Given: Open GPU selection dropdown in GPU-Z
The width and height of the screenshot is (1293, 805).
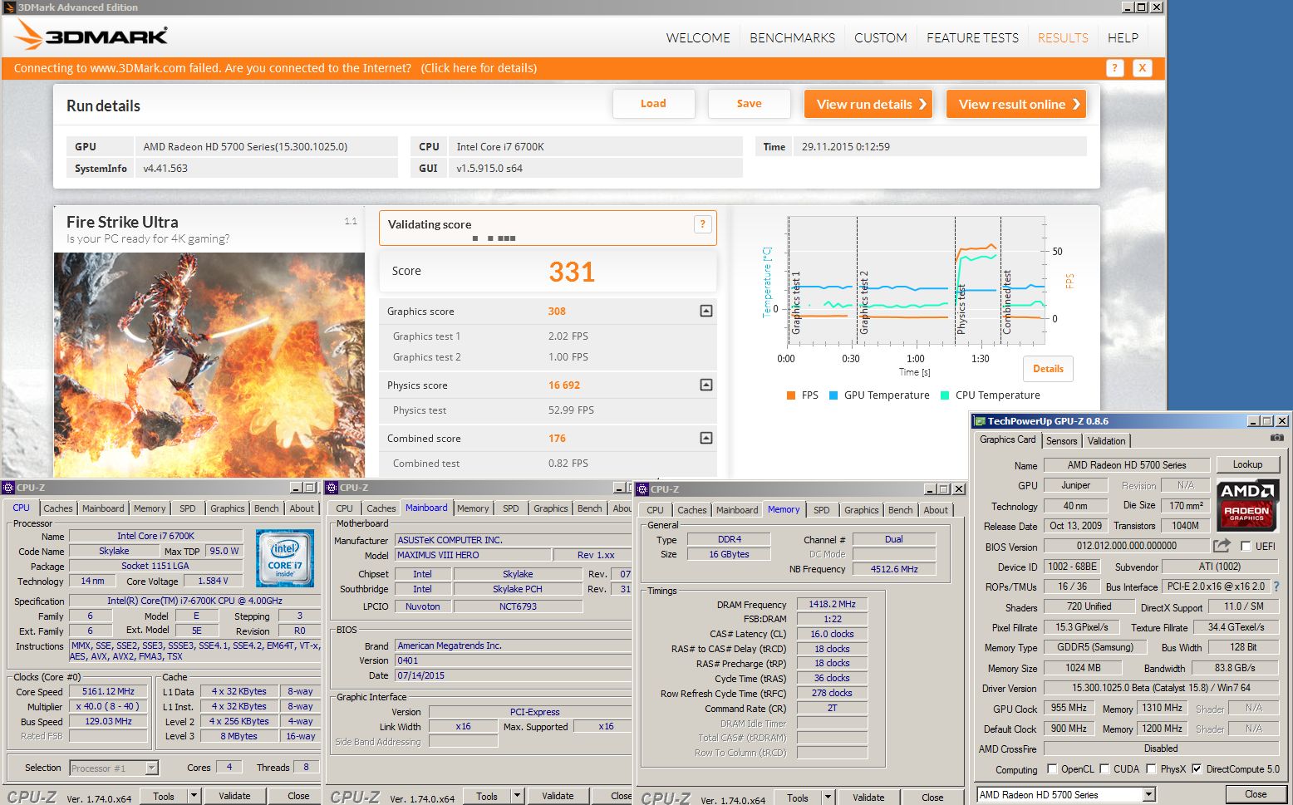Looking at the screenshot, I should point(1148,795).
